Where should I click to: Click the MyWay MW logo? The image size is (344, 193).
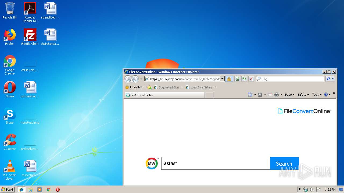(x=152, y=163)
